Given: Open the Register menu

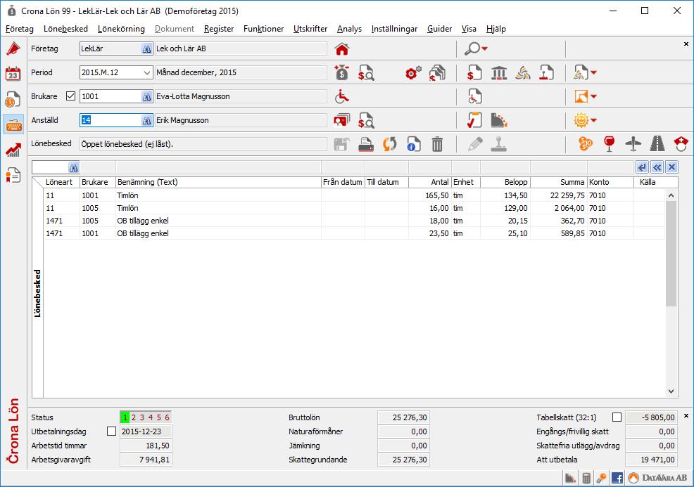Looking at the screenshot, I should tap(219, 29).
